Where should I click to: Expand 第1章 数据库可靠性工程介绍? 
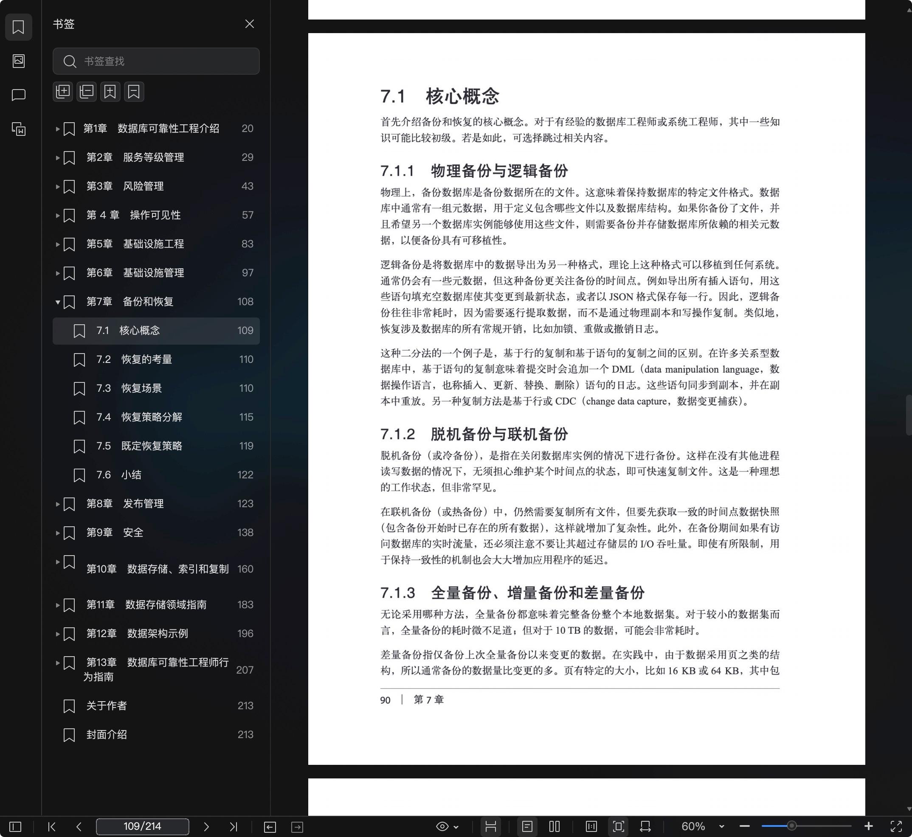click(58, 129)
